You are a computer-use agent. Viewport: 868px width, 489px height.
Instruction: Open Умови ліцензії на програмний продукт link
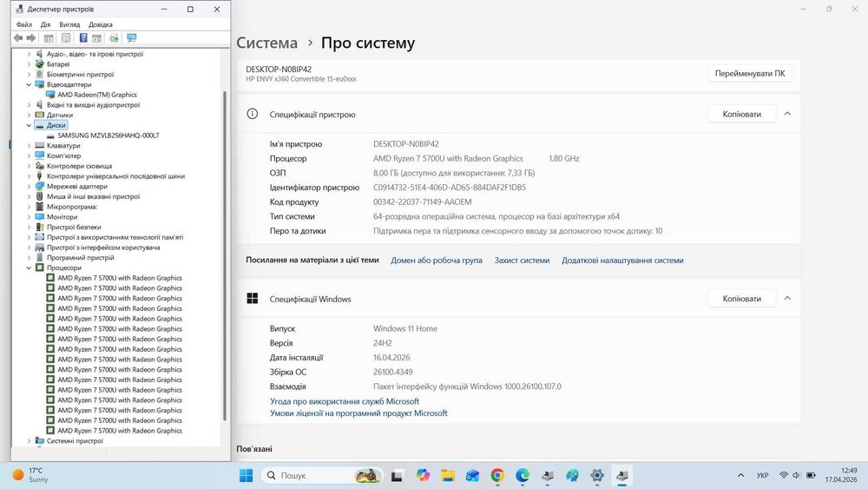358,413
